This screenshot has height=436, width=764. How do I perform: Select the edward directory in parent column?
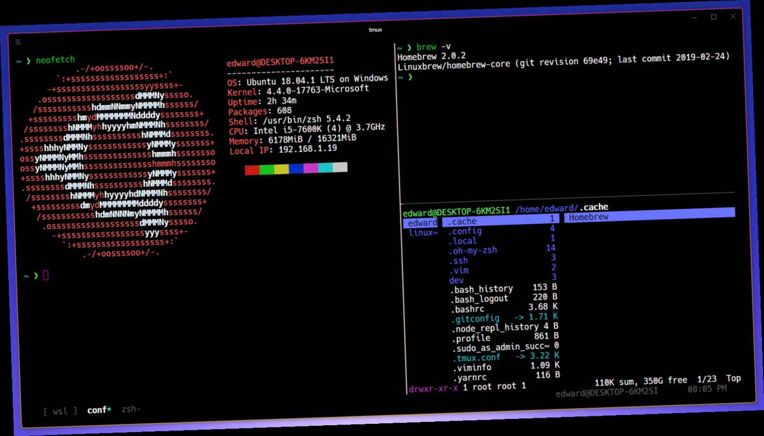421,223
